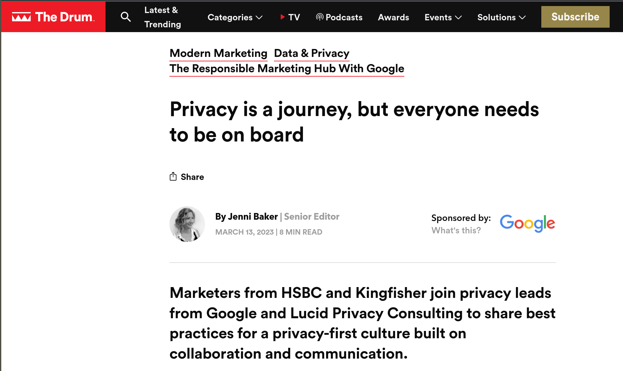Image resolution: width=623 pixels, height=371 pixels.
Task: Click The Drum crown logo
Action: (x=21, y=17)
